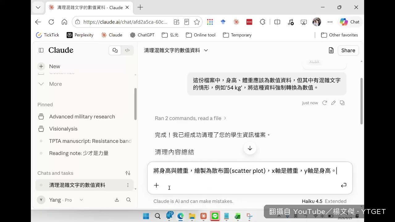Expand the Temporary bookmarks folder
This screenshot has height=222, width=395.
[x=237, y=35]
